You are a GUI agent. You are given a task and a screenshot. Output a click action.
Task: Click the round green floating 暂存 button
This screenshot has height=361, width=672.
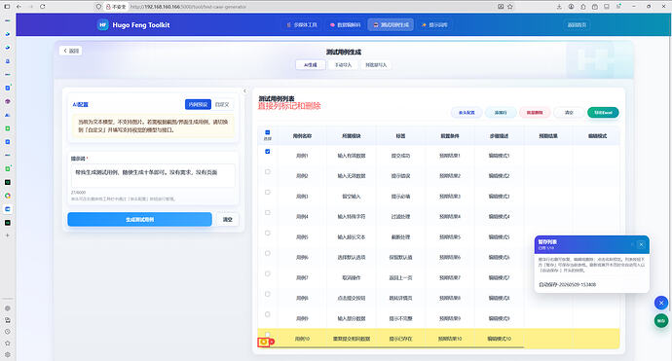(661, 320)
